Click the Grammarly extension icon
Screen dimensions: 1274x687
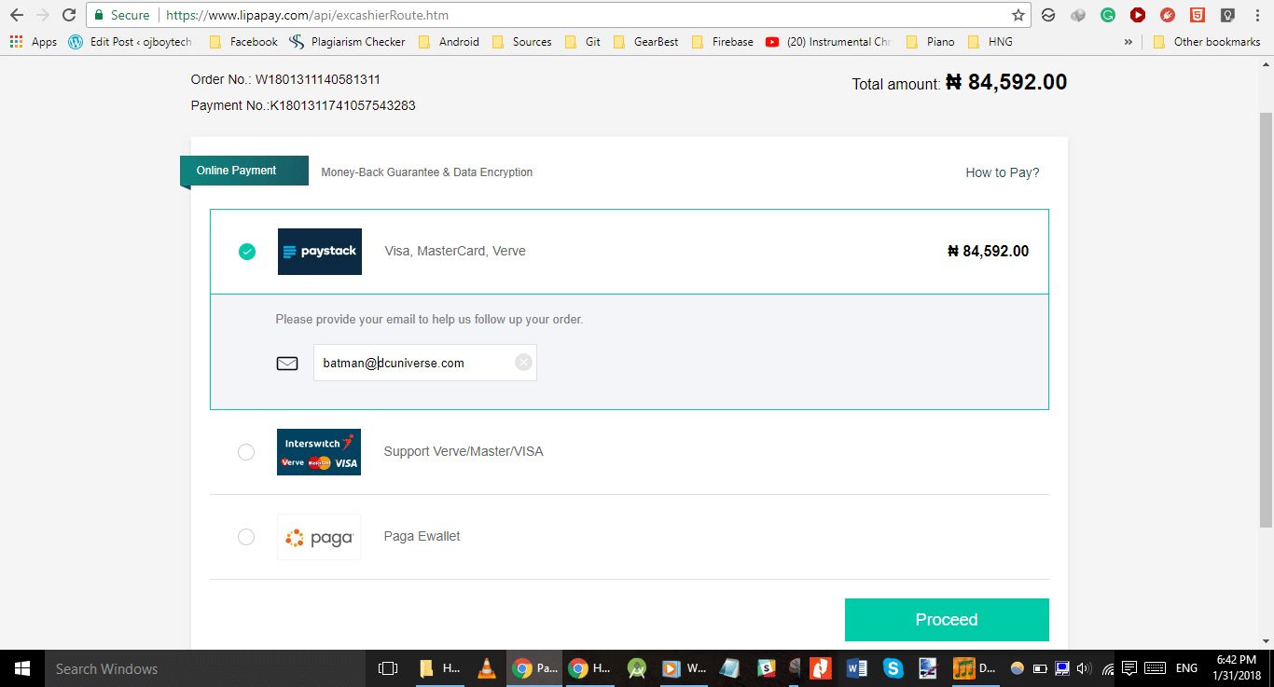click(1108, 15)
